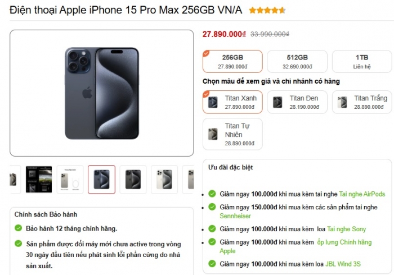Pick the Titan Tự Nhiên color option
The width and height of the screenshot is (394, 275).
click(x=232, y=134)
